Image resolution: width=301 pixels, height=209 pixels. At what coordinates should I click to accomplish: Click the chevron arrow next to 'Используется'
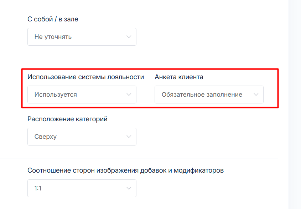(x=129, y=95)
